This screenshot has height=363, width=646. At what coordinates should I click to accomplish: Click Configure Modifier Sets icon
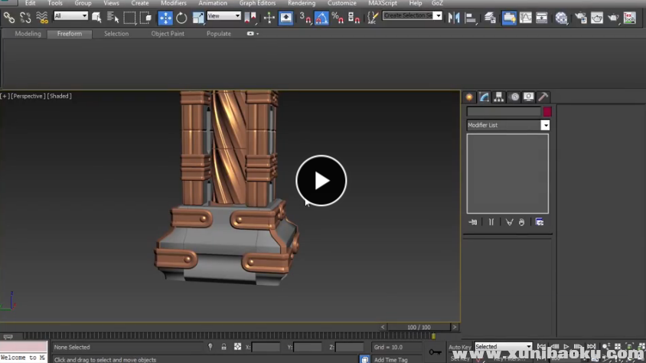(540, 222)
